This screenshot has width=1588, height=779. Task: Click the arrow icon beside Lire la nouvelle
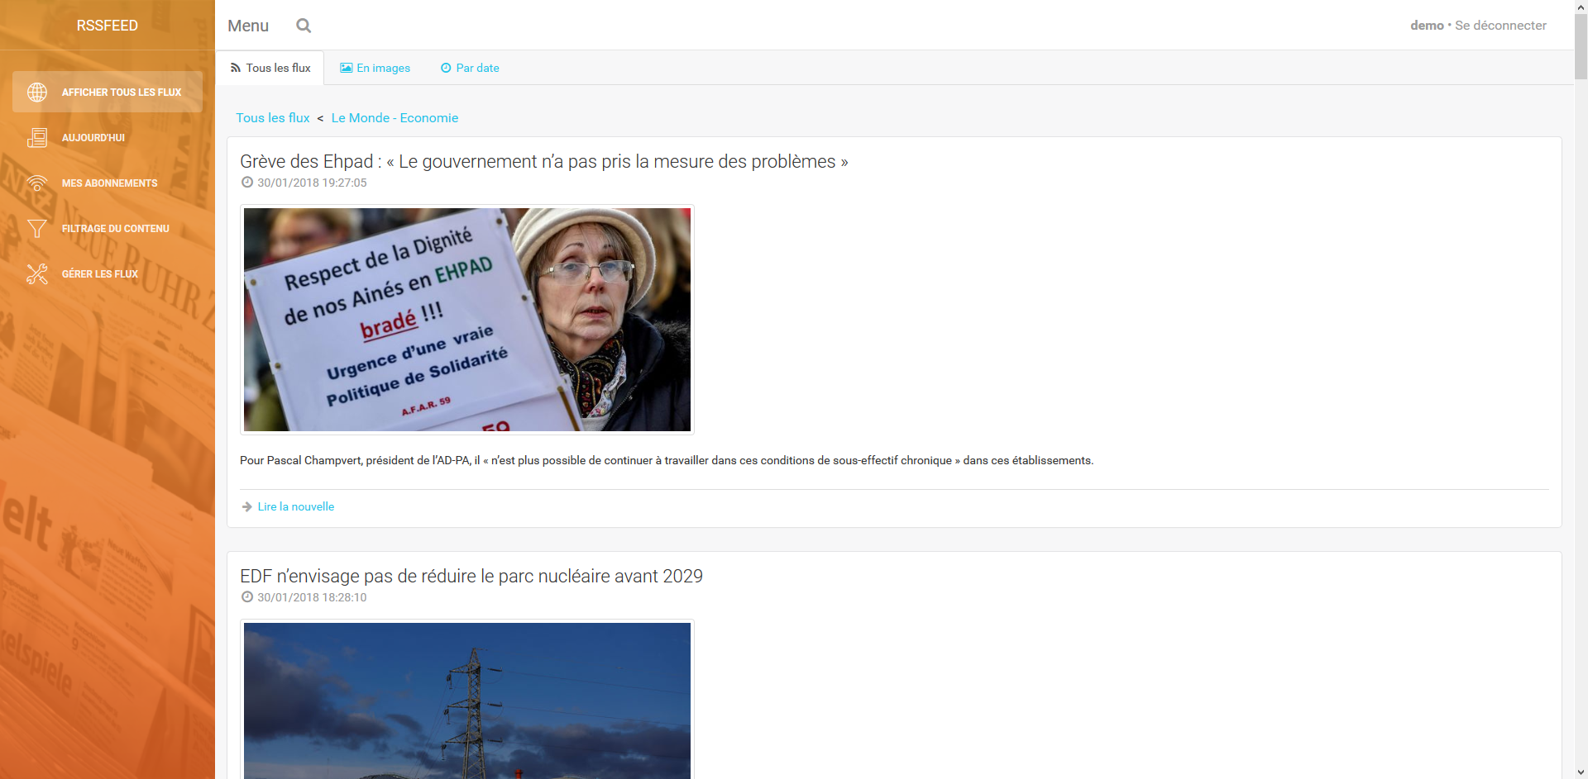point(246,507)
